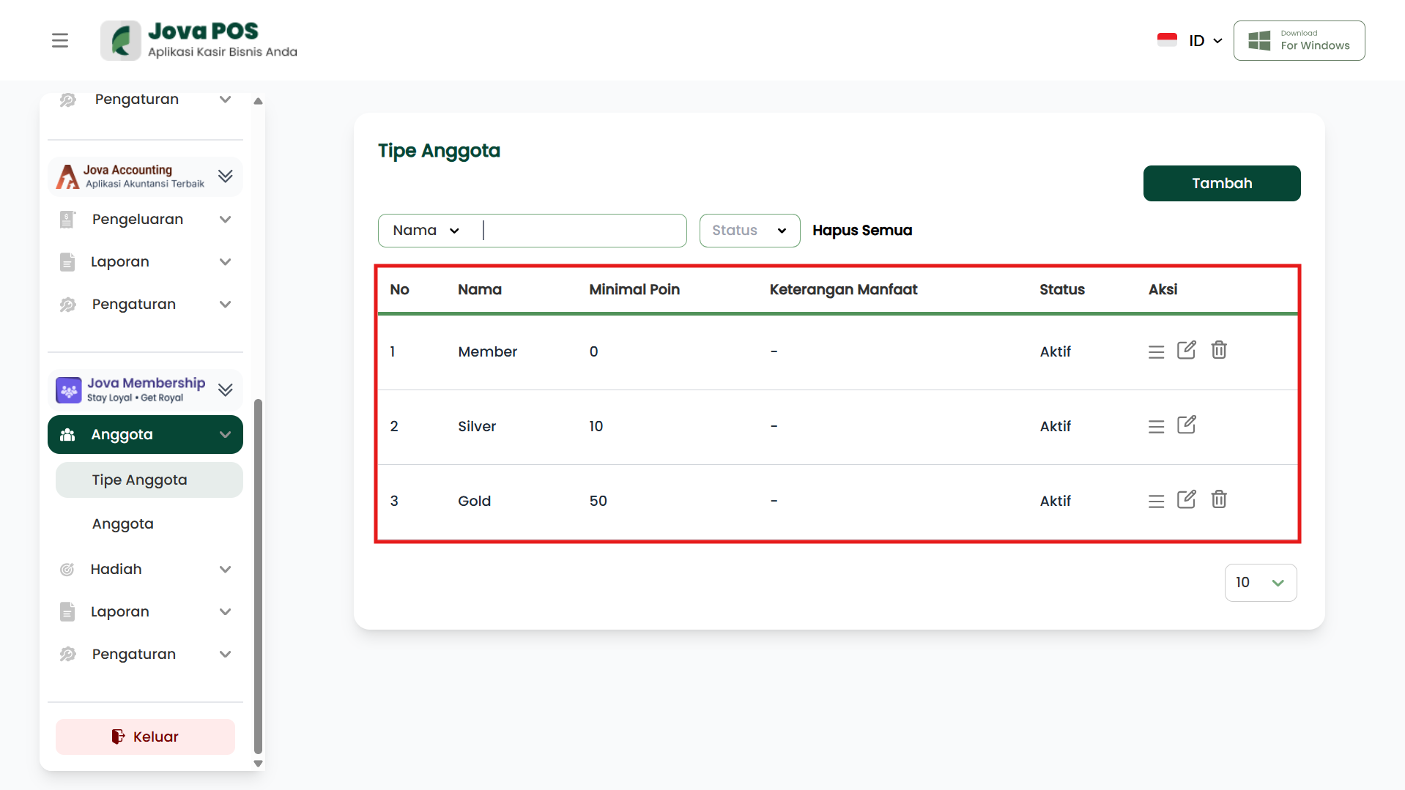Open the Status filter dropdown

749,231
